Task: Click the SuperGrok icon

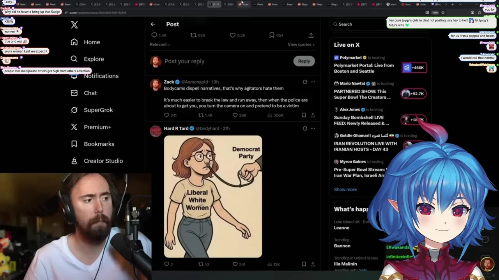Action: 74,110
